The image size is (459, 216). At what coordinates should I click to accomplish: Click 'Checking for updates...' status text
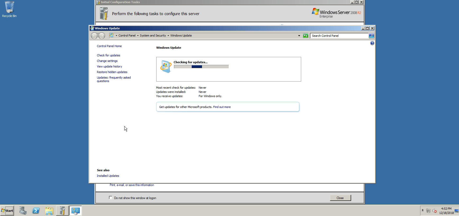(x=191, y=62)
